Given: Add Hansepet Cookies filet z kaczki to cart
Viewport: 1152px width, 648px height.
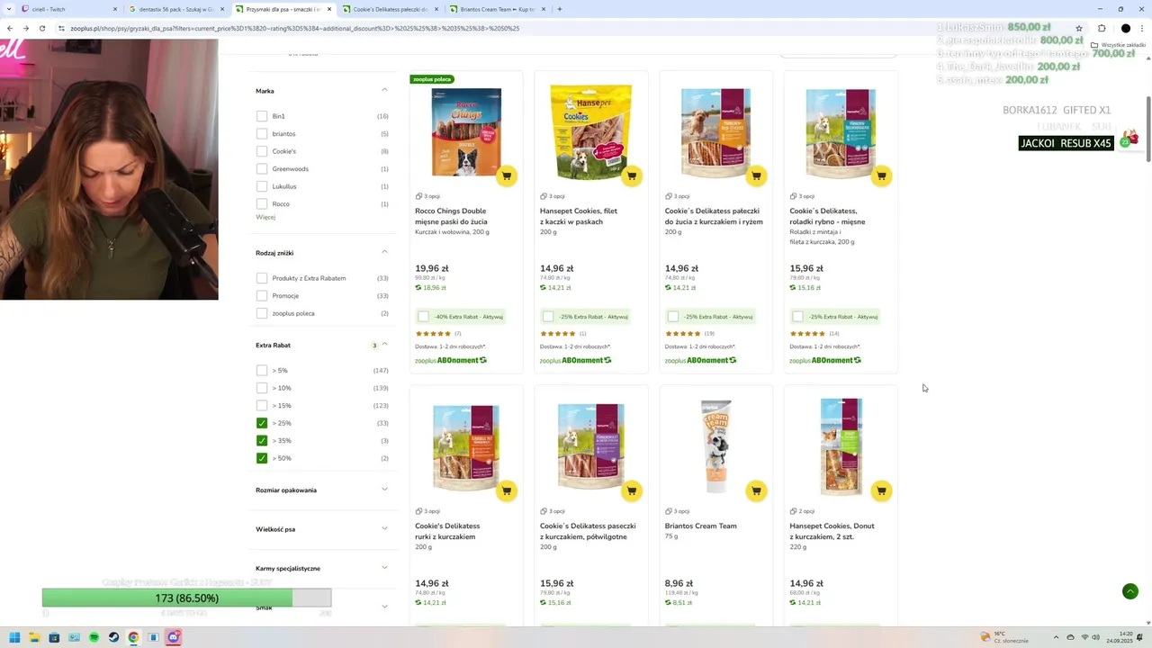Looking at the screenshot, I should 631,175.
